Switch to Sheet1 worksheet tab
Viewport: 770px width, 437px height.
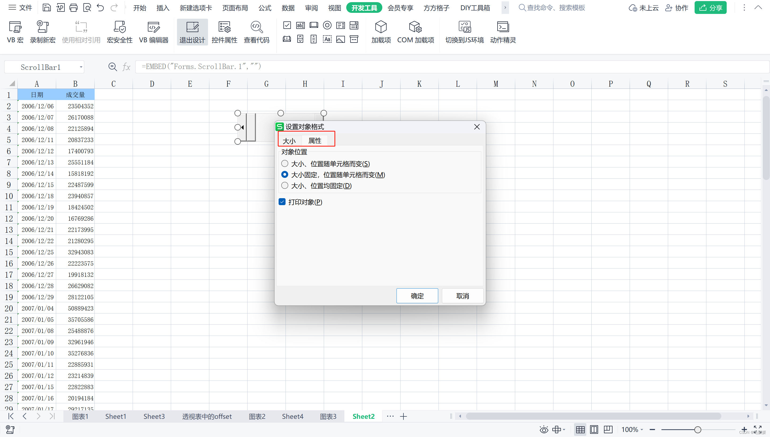(x=115, y=416)
